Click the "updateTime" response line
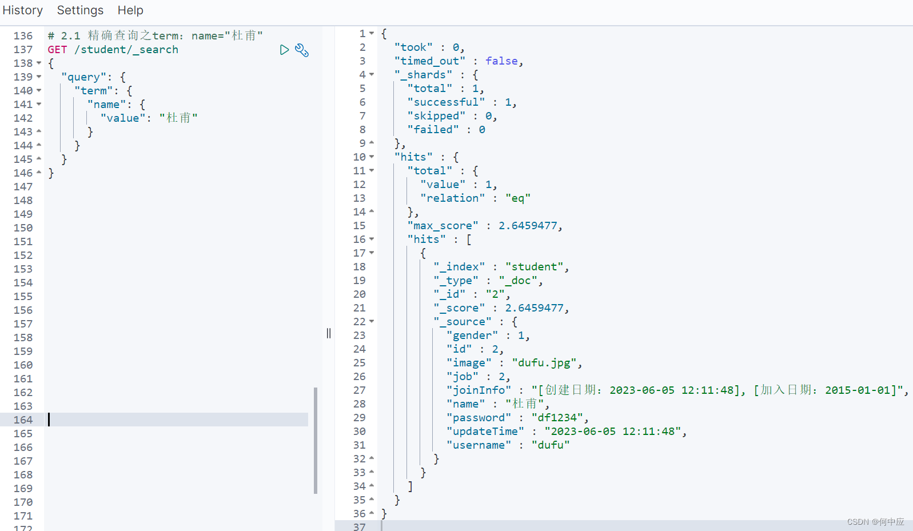Image resolution: width=913 pixels, height=531 pixels. coord(567,432)
